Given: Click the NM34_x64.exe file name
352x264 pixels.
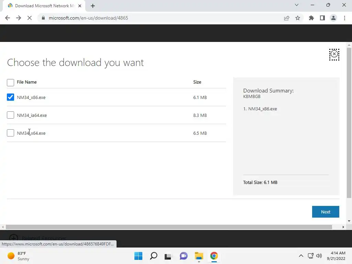Looking at the screenshot, I should click(31, 133).
